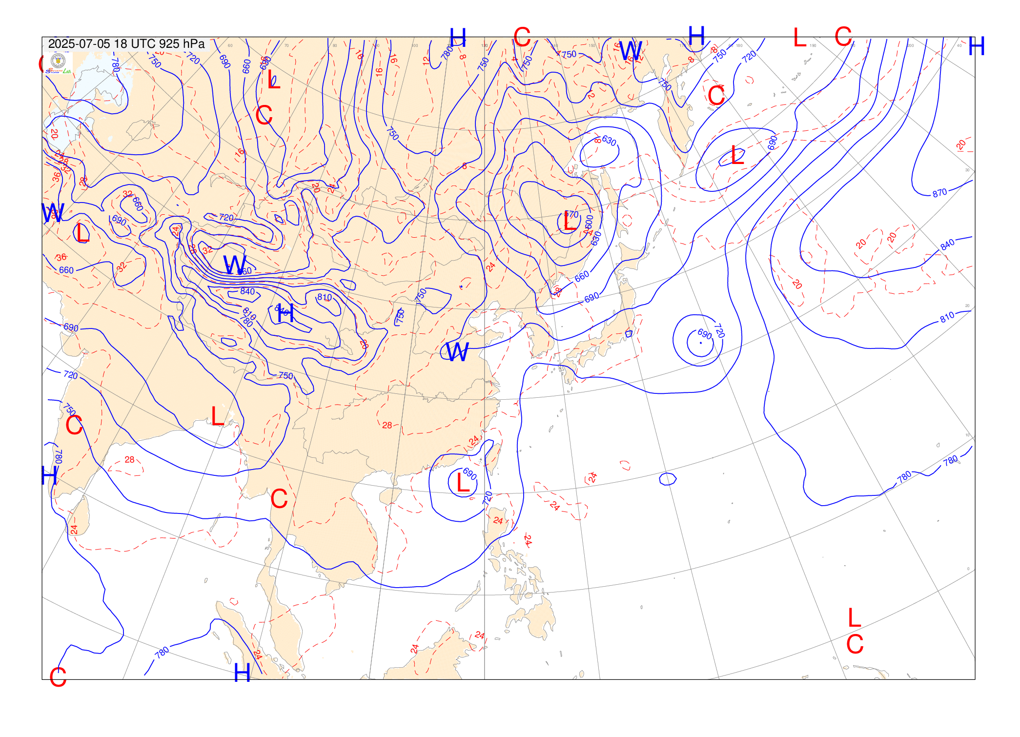This screenshot has height=737, width=1020.
Task: Click blue 'H' beside the 810 contour over Tibet
Action: pos(286,313)
